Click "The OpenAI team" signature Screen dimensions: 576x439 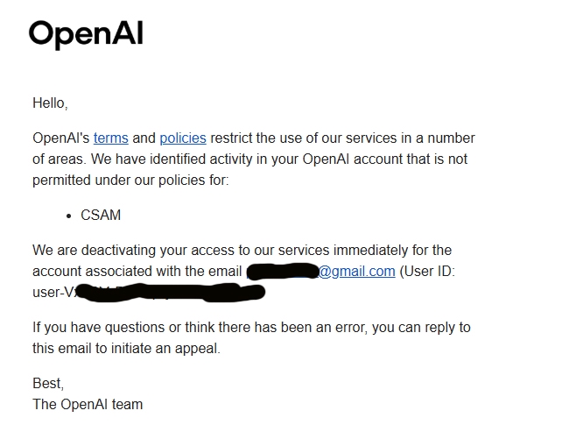pos(88,404)
